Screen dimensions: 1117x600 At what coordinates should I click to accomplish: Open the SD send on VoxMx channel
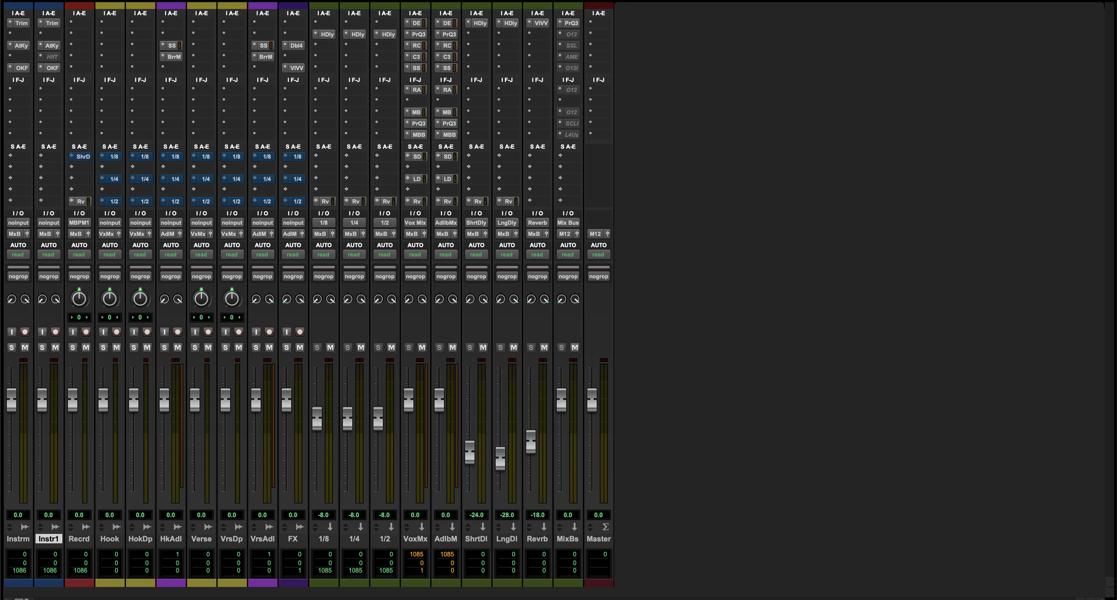tap(417, 156)
